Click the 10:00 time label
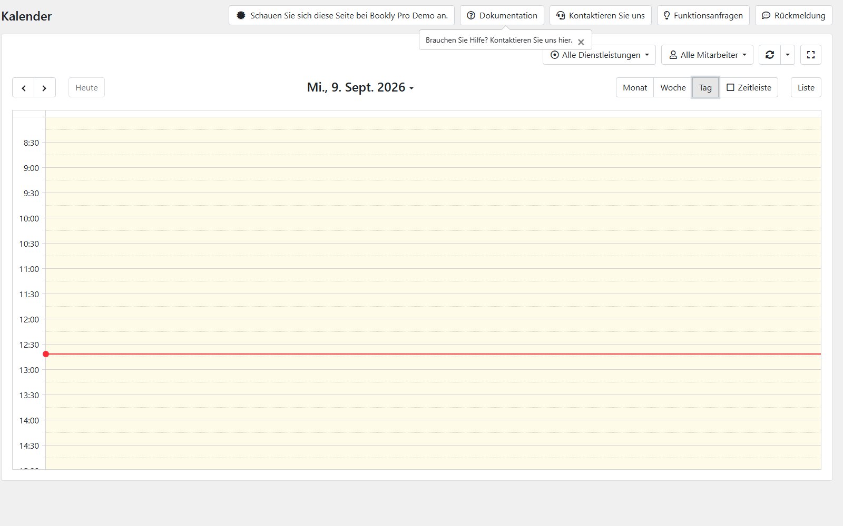843x526 pixels. (29, 219)
